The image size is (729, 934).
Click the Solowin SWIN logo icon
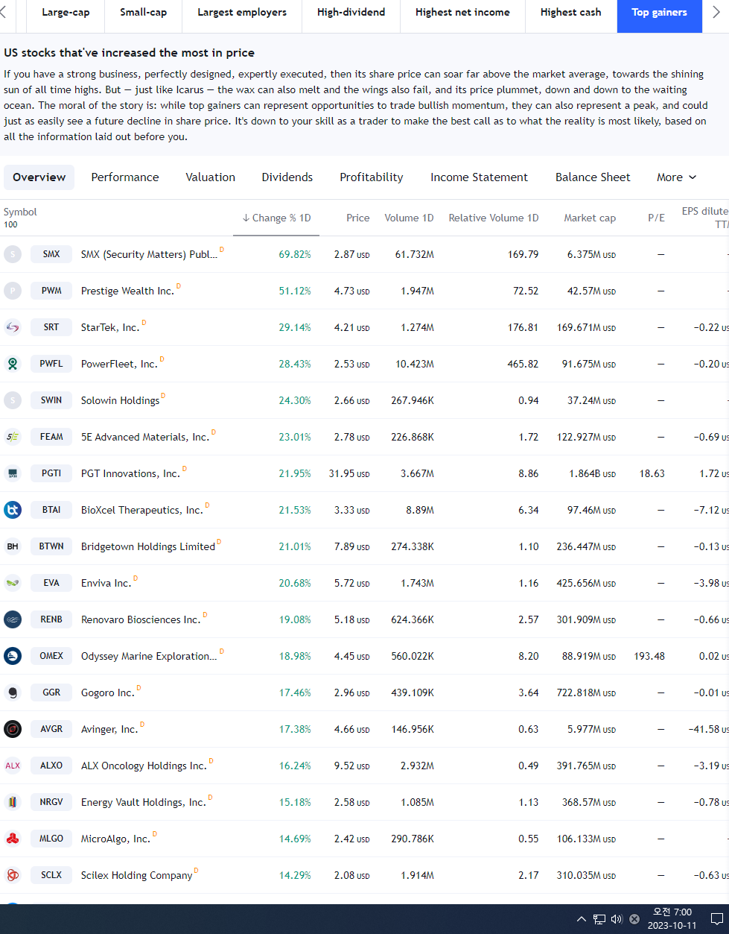(13, 400)
